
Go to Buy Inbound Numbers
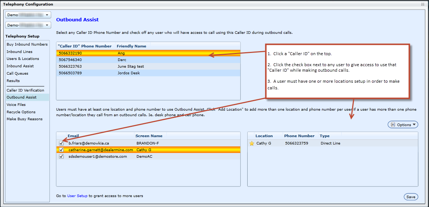coord(27,44)
